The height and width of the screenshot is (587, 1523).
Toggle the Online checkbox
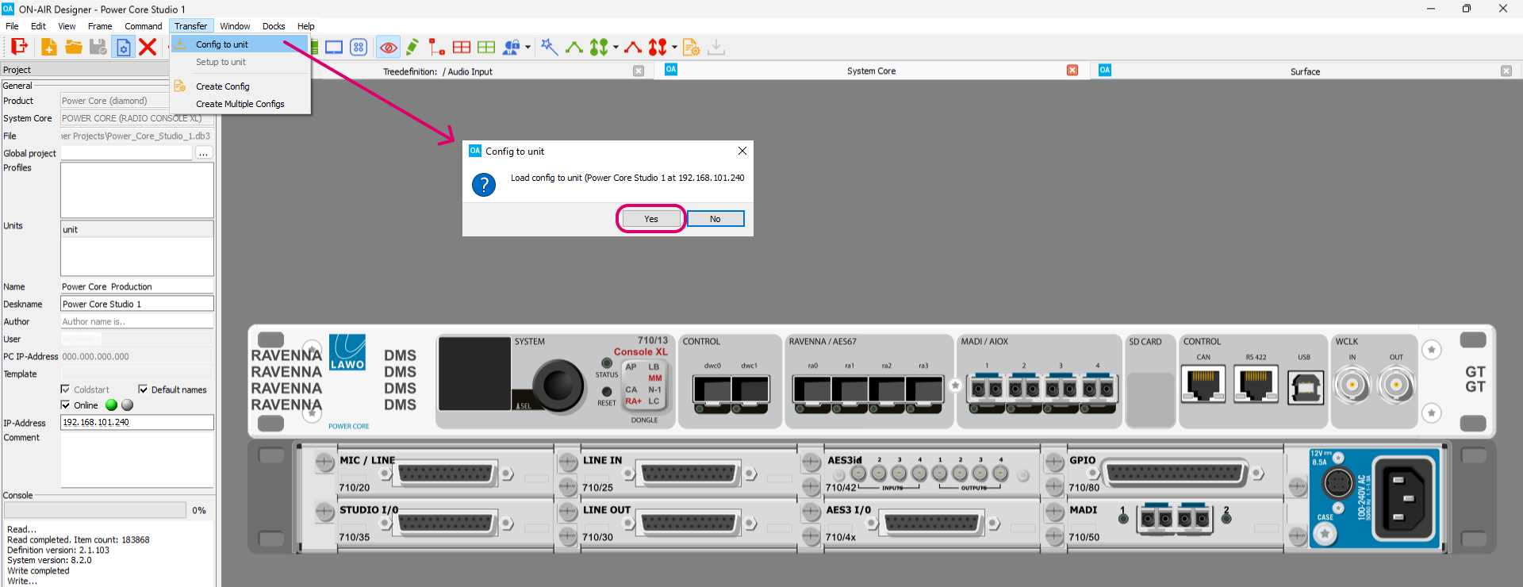(66, 405)
